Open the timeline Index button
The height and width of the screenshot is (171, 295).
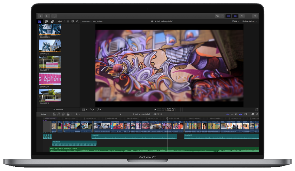click(x=43, y=114)
